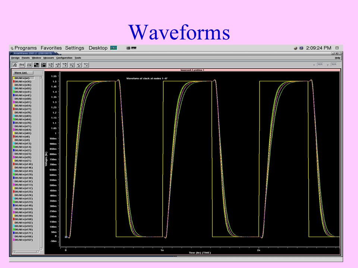Viewport: 358px width, 268px height.
Task: Select the D0:A0:v(n55) wave entry
Action: point(23,89)
